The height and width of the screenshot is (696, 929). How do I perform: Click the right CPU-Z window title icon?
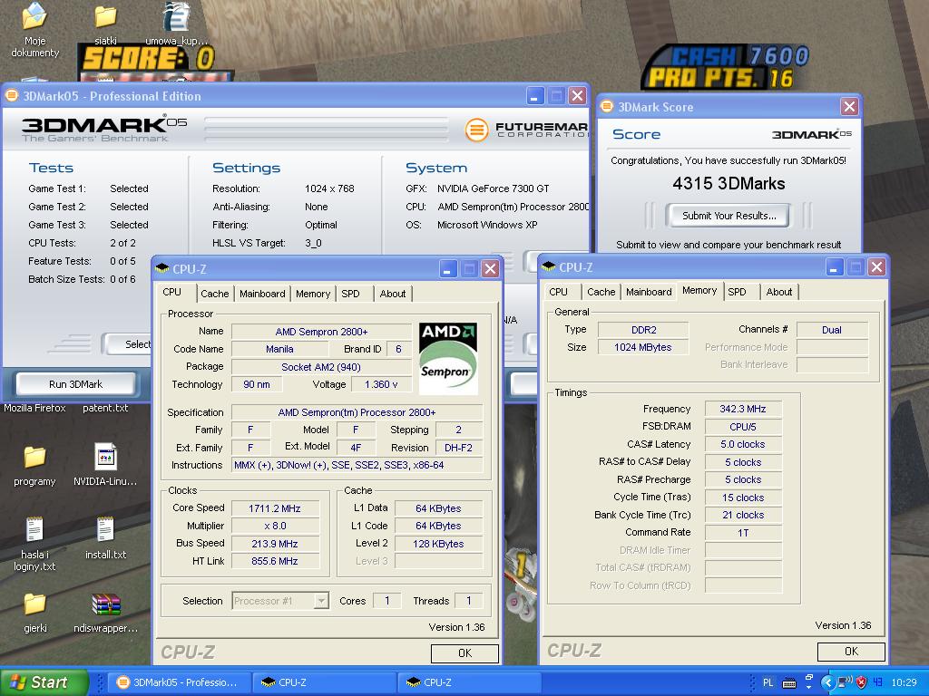(548, 267)
